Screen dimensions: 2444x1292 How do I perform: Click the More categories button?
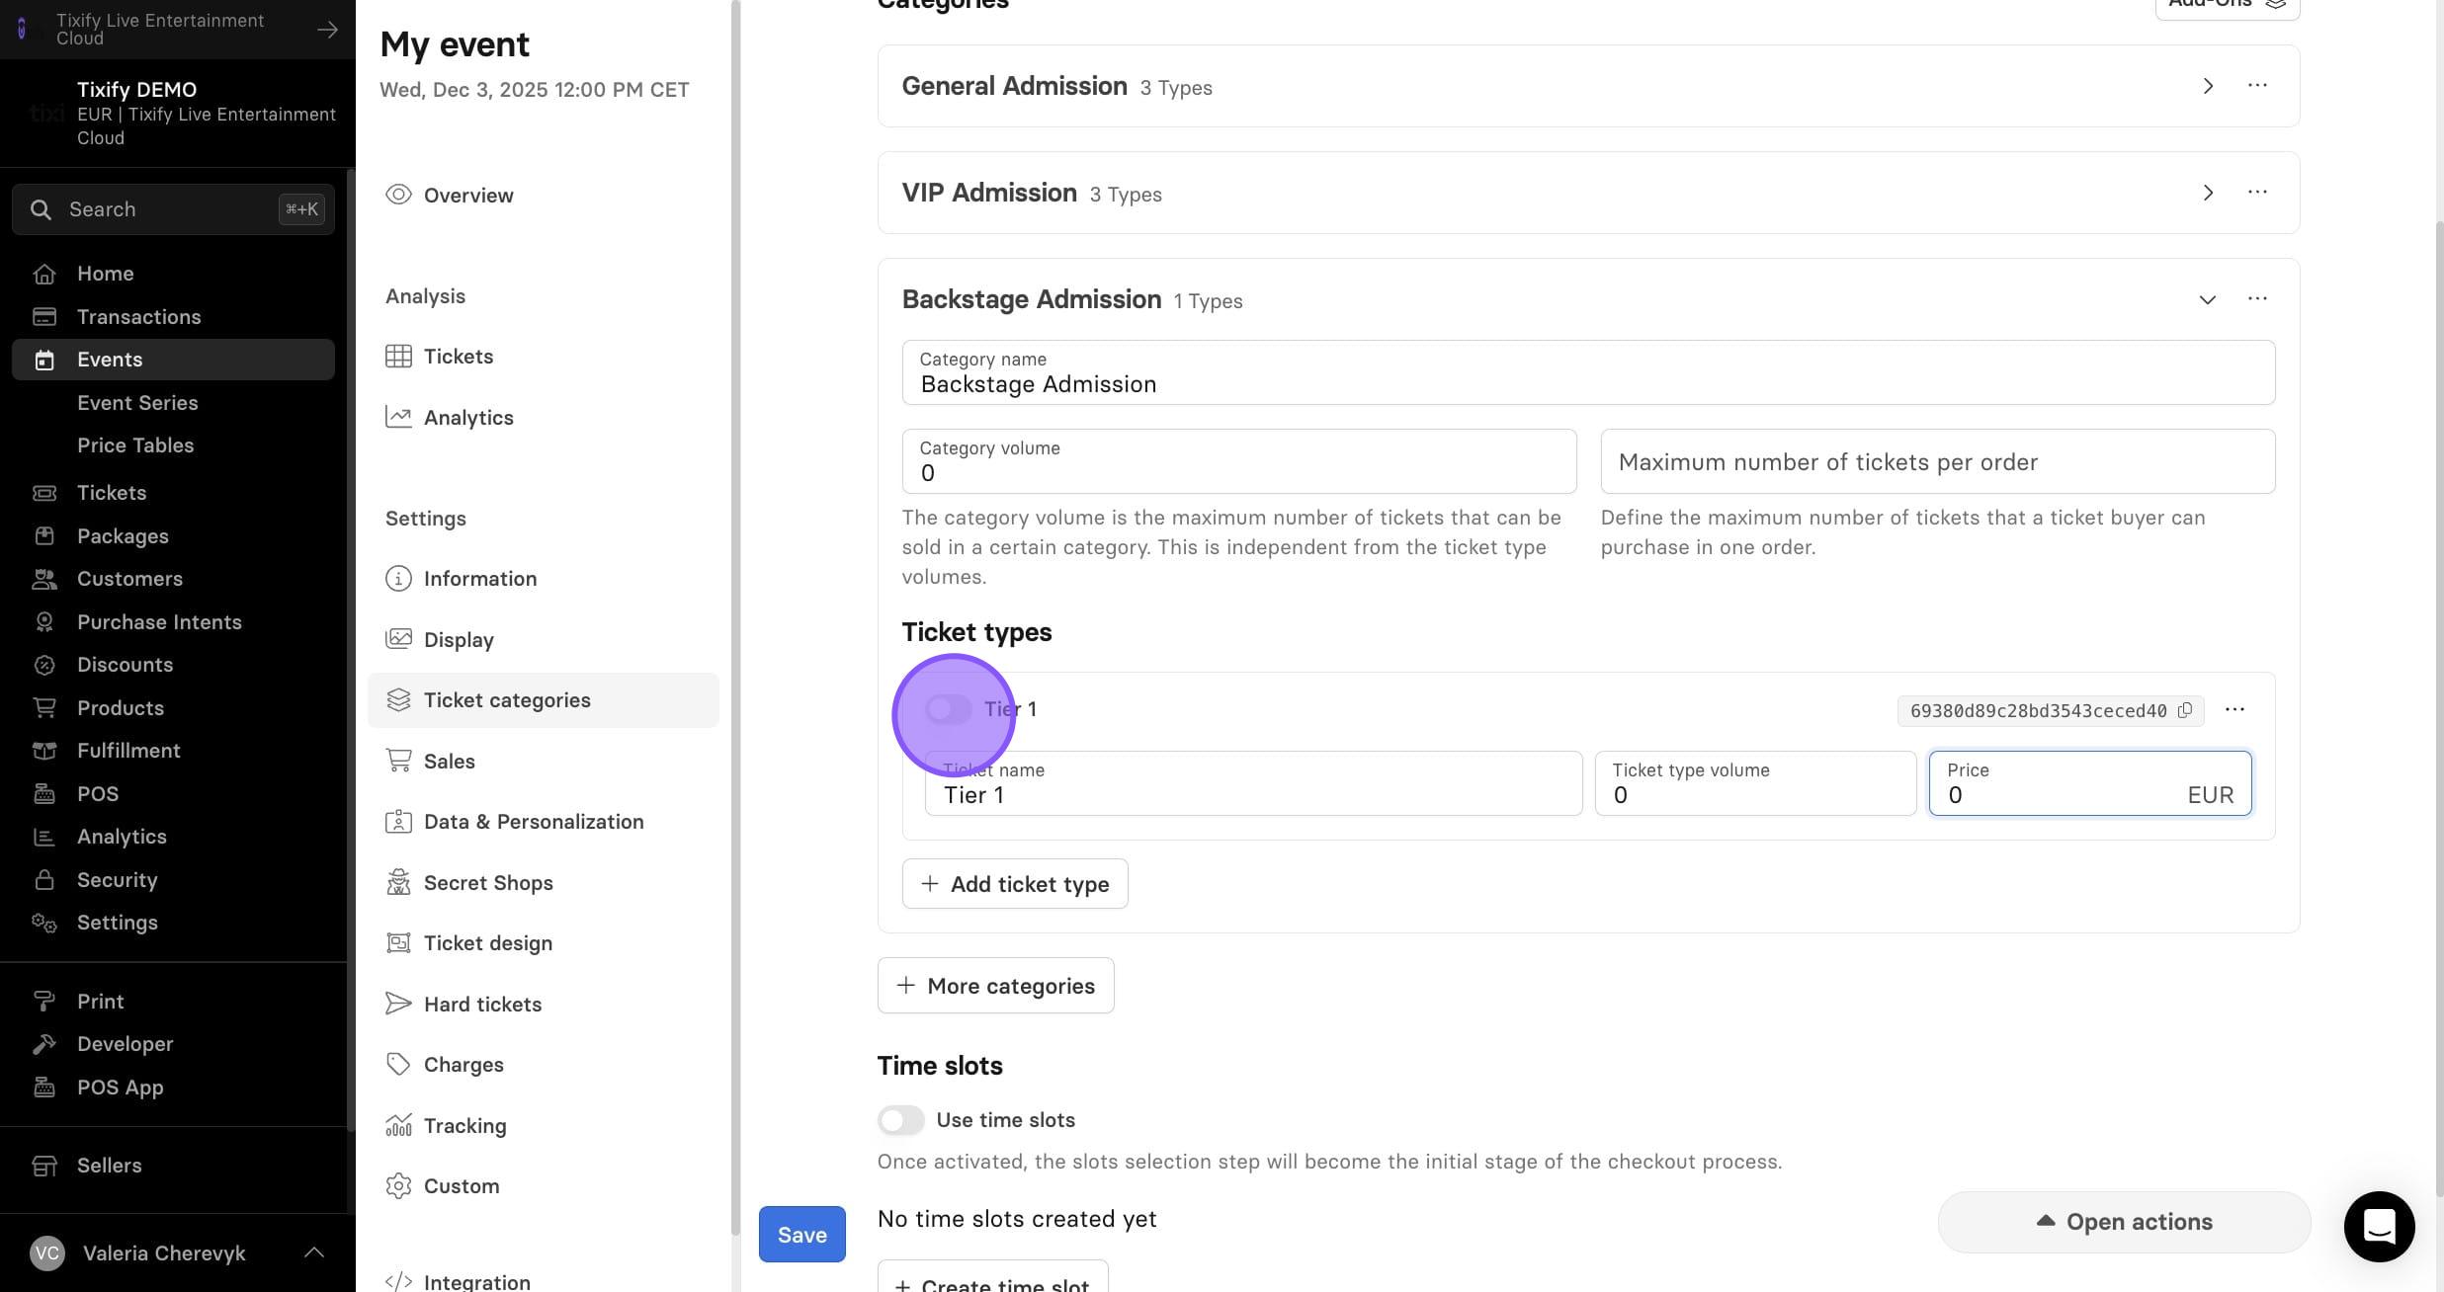[x=995, y=986]
